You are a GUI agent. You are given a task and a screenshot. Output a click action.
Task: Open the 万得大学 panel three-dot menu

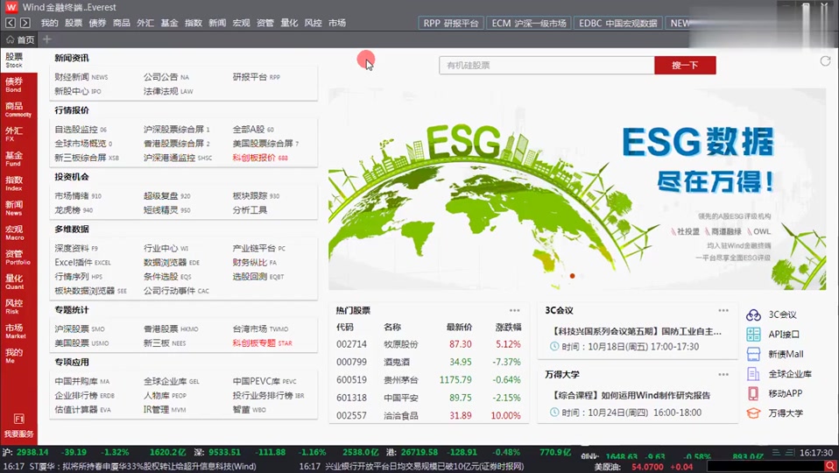(x=723, y=375)
